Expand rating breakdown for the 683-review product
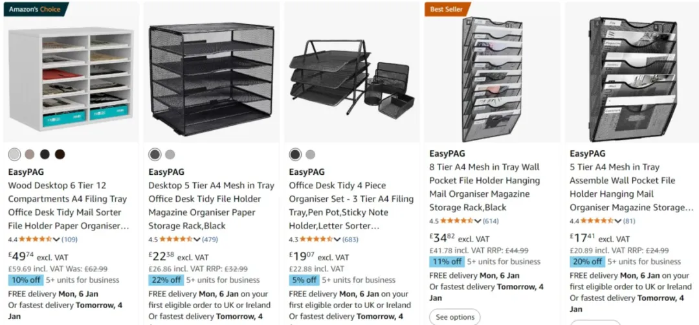This screenshot has height=325, width=699. pos(338,240)
